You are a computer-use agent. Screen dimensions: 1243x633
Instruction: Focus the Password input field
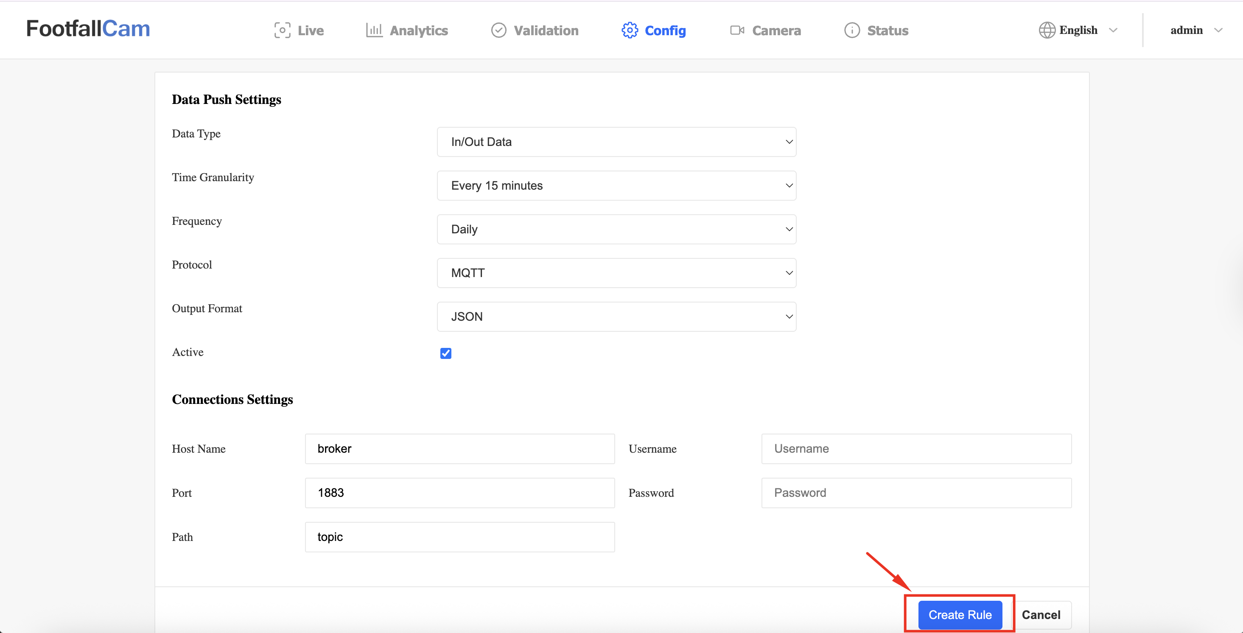click(916, 493)
